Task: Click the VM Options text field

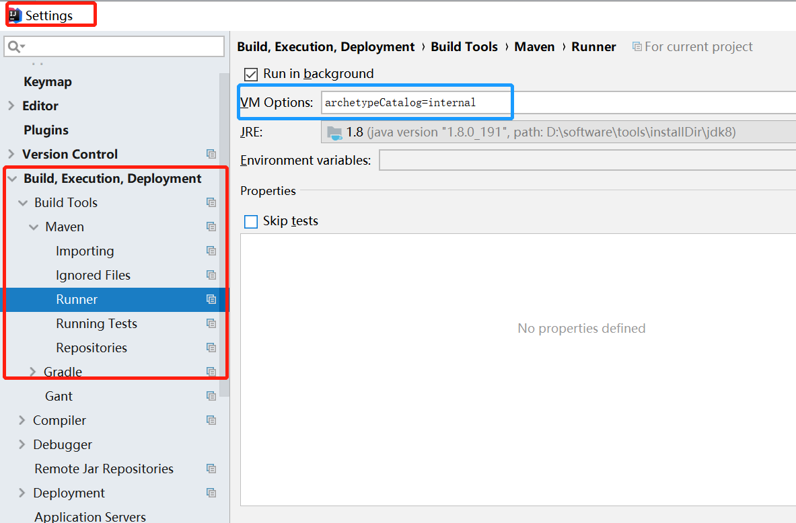Action: click(558, 102)
